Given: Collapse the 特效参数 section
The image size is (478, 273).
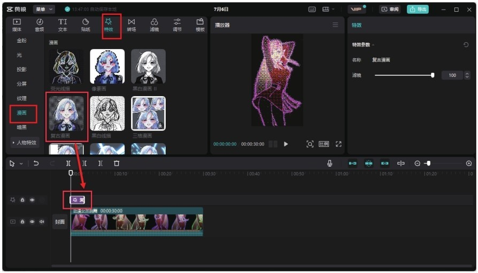Looking at the screenshot, I should click(373, 45).
